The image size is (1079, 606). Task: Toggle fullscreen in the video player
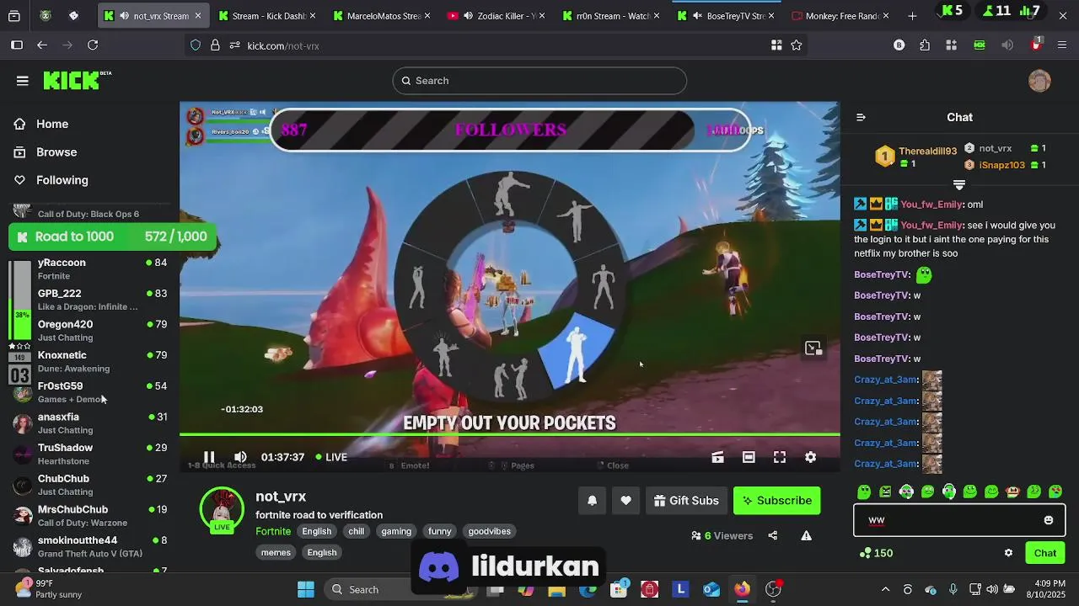[780, 457]
